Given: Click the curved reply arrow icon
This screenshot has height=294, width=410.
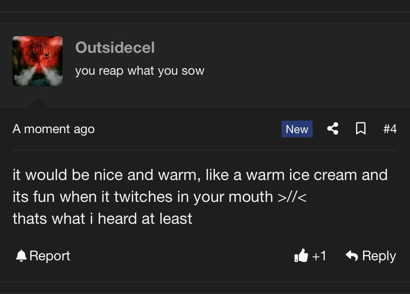Looking at the screenshot, I should (352, 256).
